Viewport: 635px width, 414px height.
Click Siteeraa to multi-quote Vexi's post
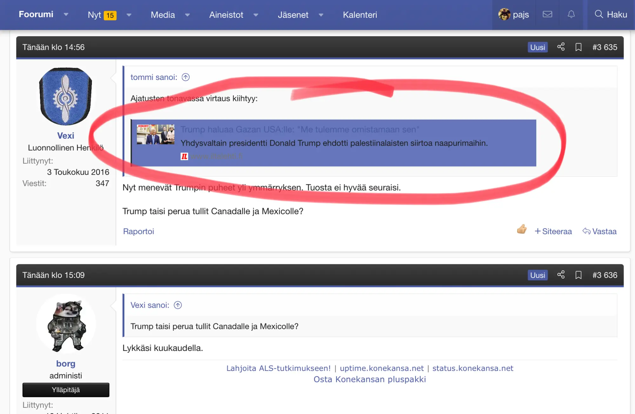tap(553, 231)
